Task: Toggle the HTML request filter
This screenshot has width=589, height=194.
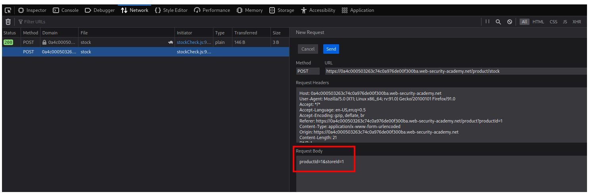Action: (x=538, y=22)
